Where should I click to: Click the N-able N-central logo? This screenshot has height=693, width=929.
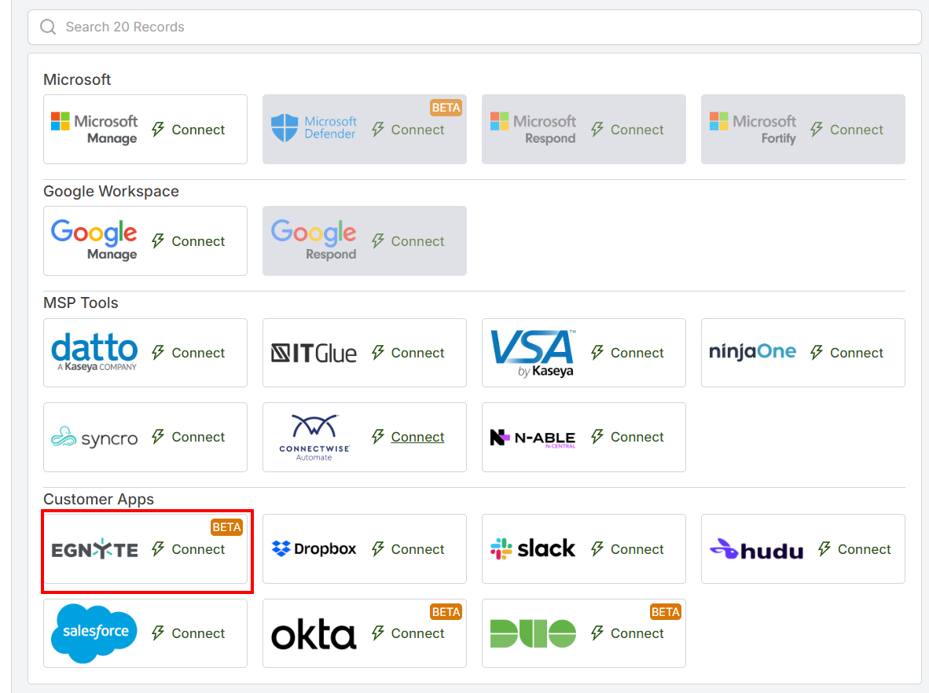coord(533,438)
